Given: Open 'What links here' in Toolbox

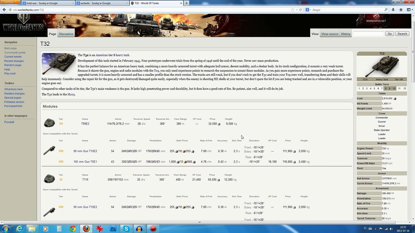Looking at the screenshot, I should (14, 89).
